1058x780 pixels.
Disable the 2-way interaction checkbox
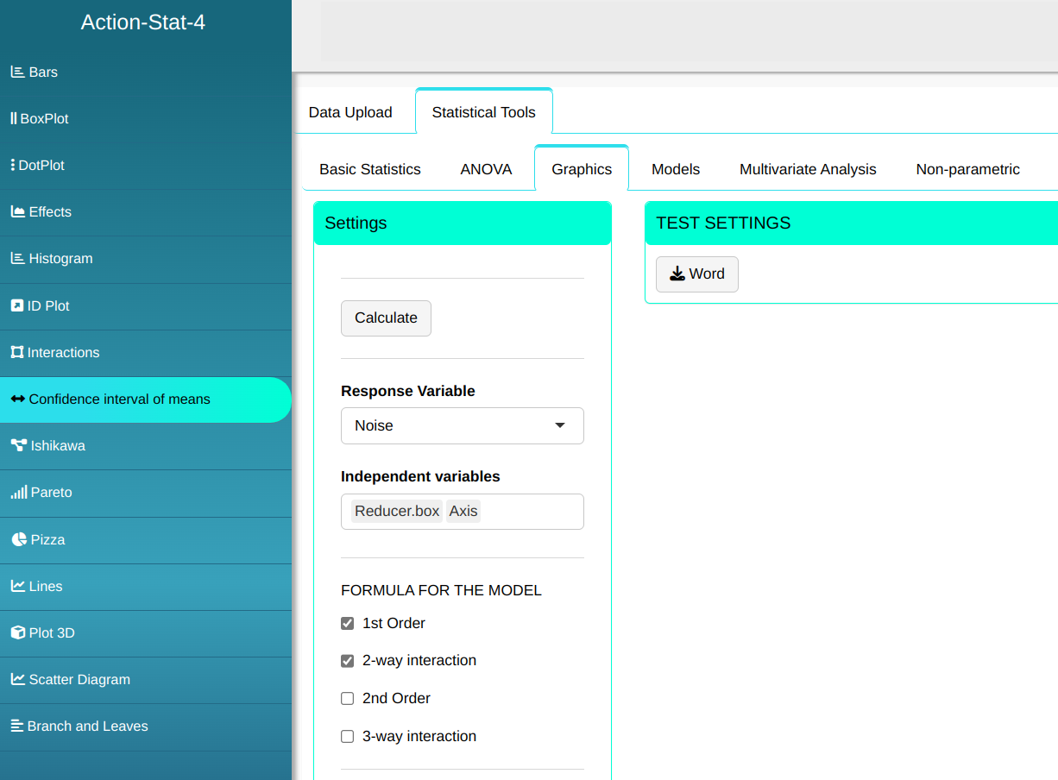[x=348, y=661]
